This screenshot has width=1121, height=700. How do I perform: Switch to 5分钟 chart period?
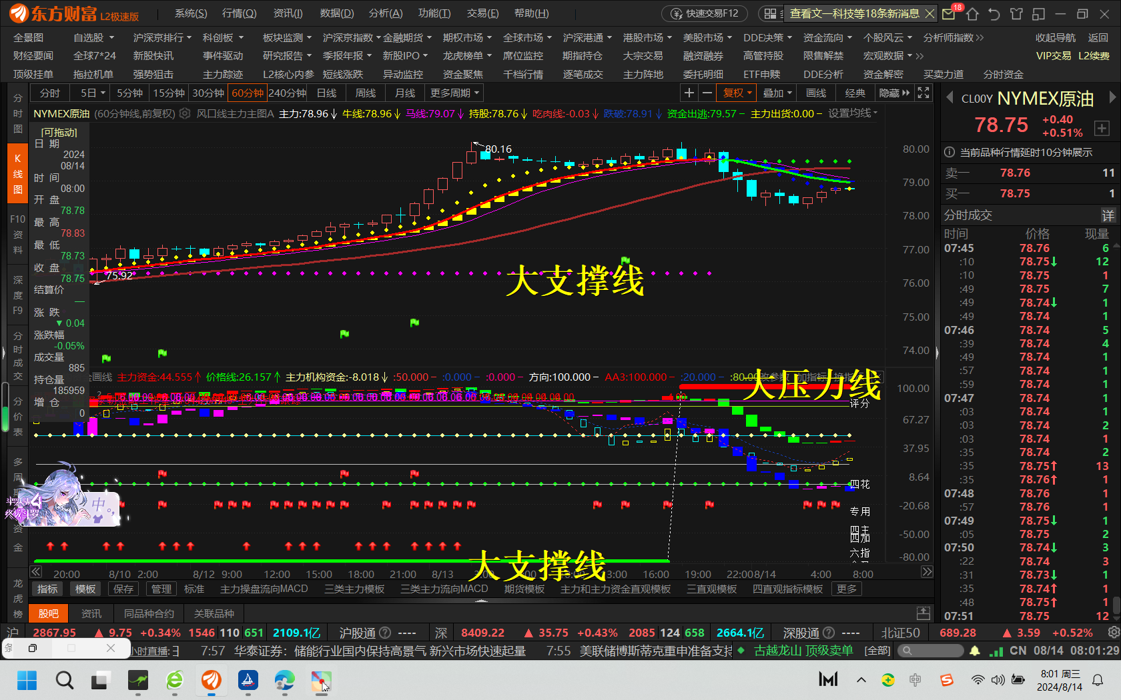129,93
